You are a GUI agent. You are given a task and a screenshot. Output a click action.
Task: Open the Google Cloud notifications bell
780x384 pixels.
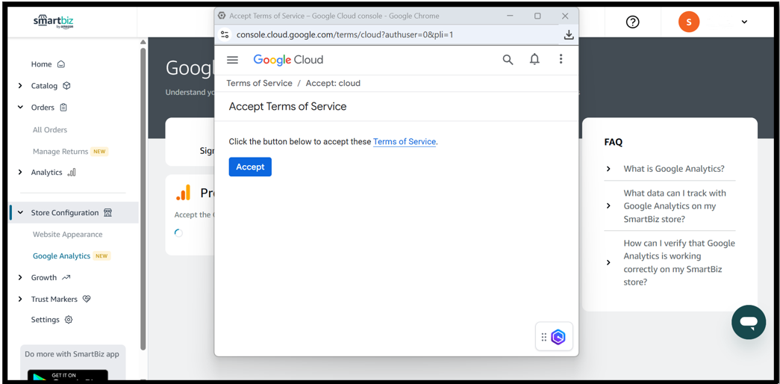(534, 60)
